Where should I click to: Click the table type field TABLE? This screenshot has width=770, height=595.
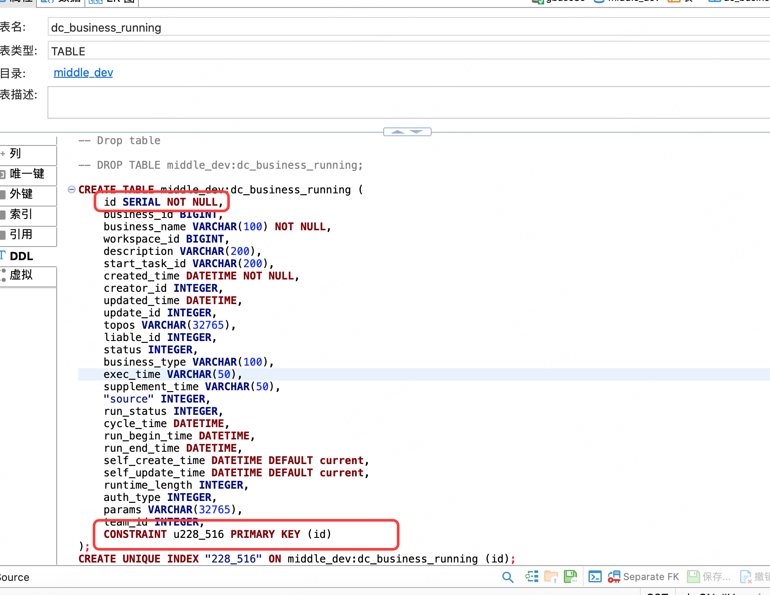click(409, 51)
